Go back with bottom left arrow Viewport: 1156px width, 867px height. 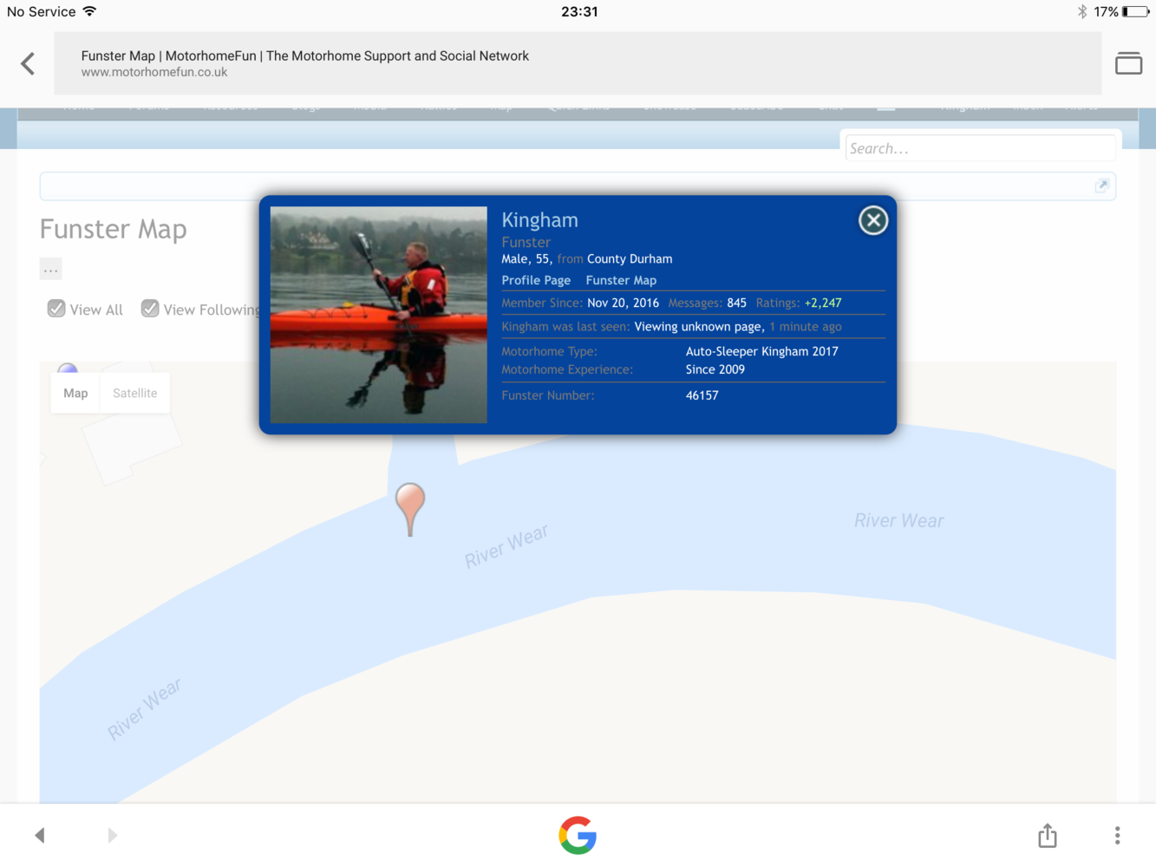39,835
